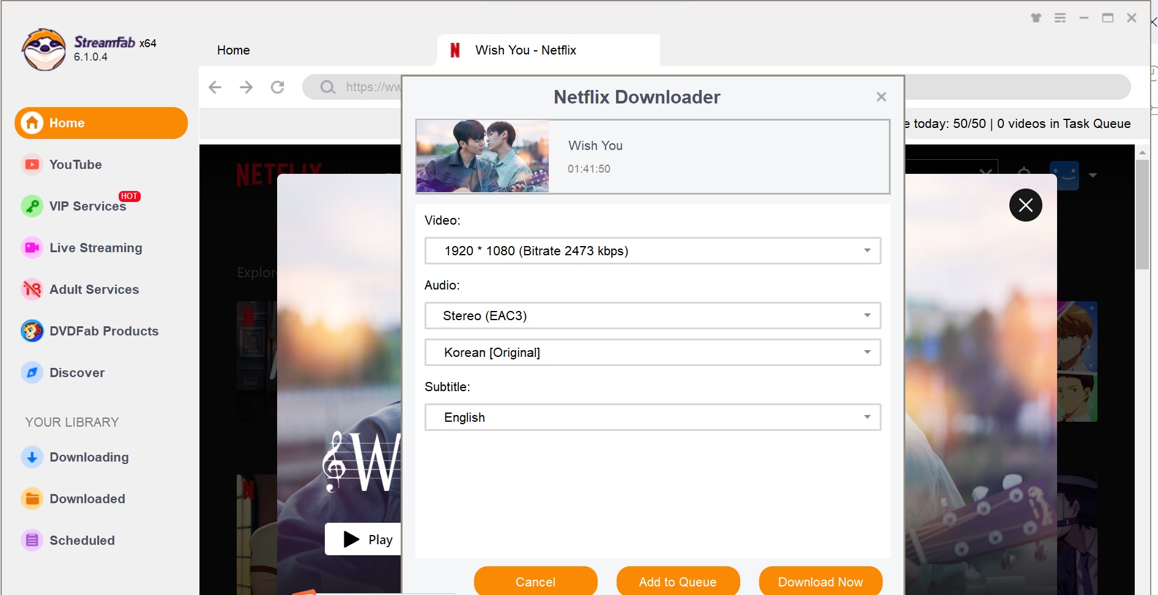
Task: Click the HOT badge next to VIP Services
Action: click(x=129, y=196)
